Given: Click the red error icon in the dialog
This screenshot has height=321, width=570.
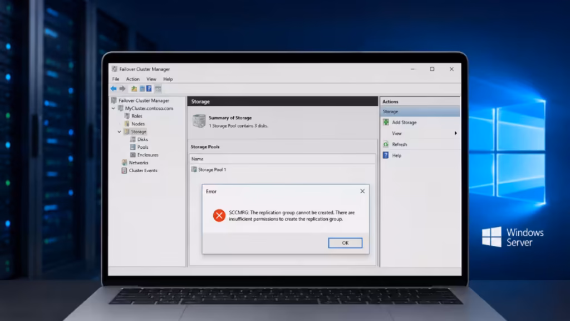Looking at the screenshot, I should (x=219, y=216).
